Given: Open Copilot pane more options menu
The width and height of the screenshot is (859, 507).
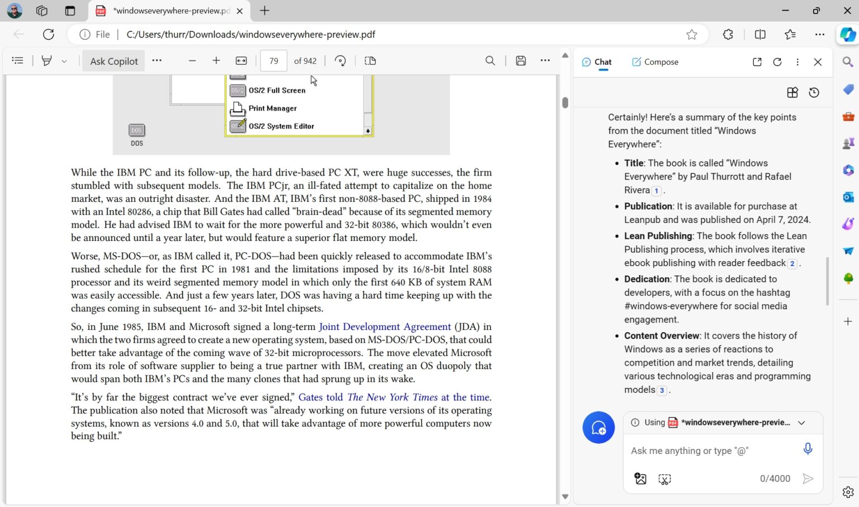Looking at the screenshot, I should click(x=797, y=62).
